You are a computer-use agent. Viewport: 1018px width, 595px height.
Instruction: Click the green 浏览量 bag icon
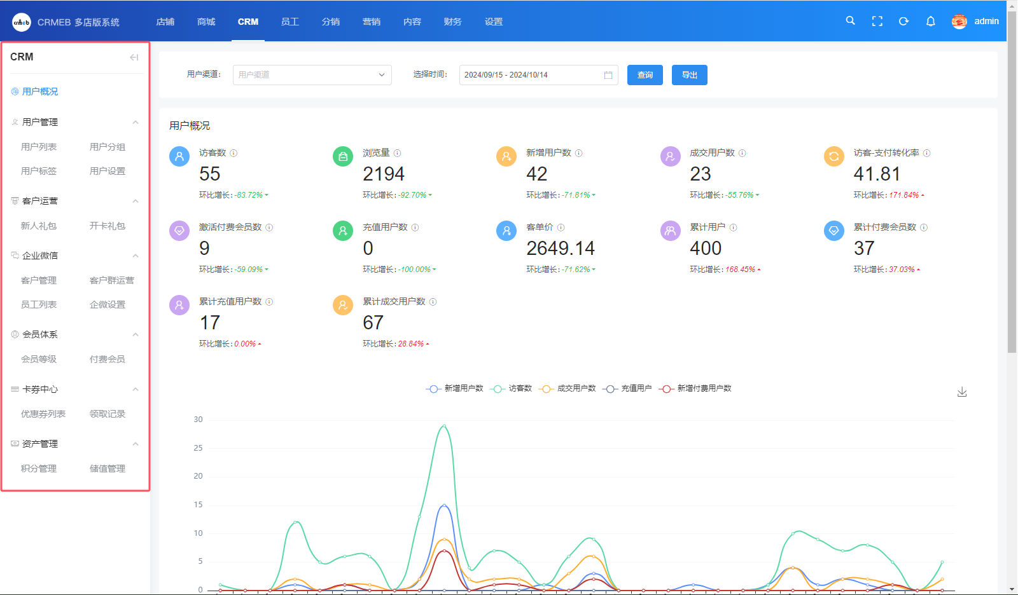click(x=343, y=156)
